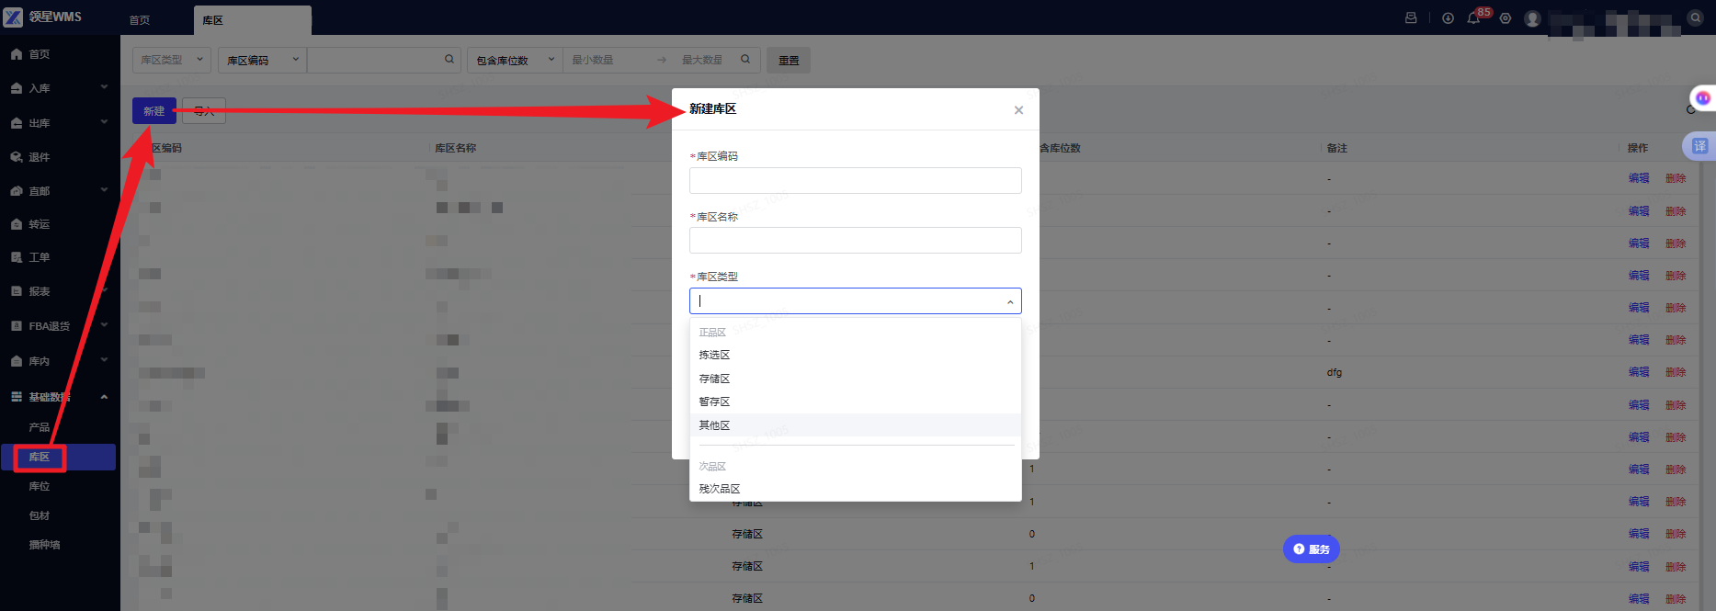Switch to the 库区 tab
Viewport: 1716px width, 611px height.
pos(252,20)
